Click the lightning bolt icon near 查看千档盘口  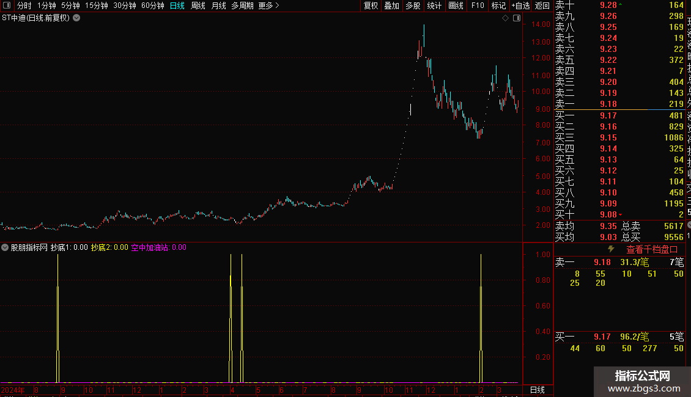[x=611, y=249]
